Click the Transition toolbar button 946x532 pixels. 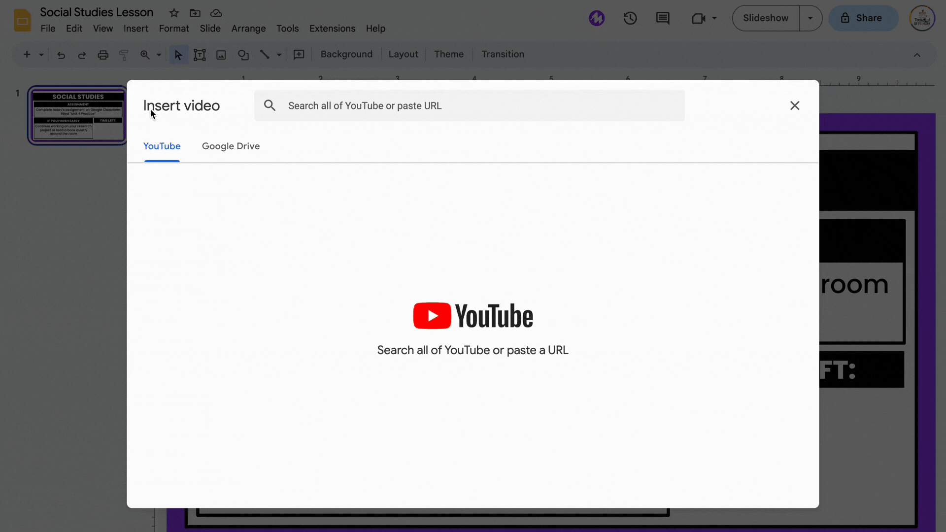tap(503, 54)
